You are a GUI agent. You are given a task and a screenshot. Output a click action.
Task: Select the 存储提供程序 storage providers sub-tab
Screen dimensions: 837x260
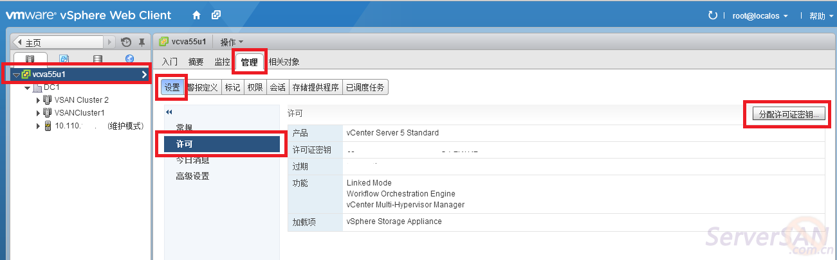click(315, 87)
